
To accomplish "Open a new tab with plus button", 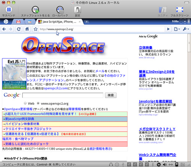I will (x=87, y=22).
